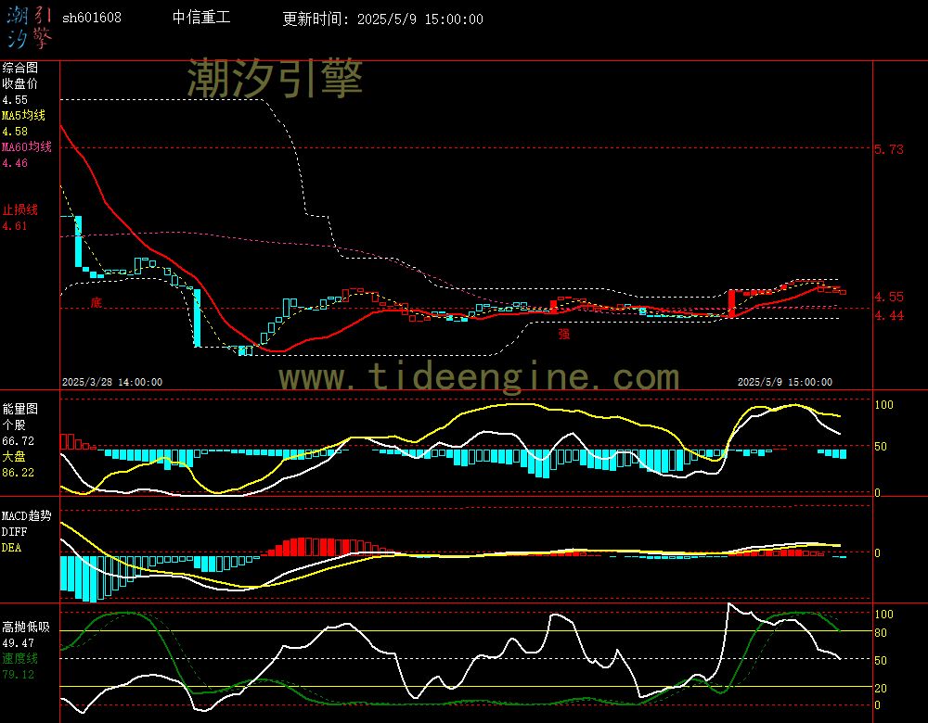Image resolution: width=928 pixels, height=723 pixels.
Task: Select the MA5均线 legend label
Action: (x=24, y=115)
